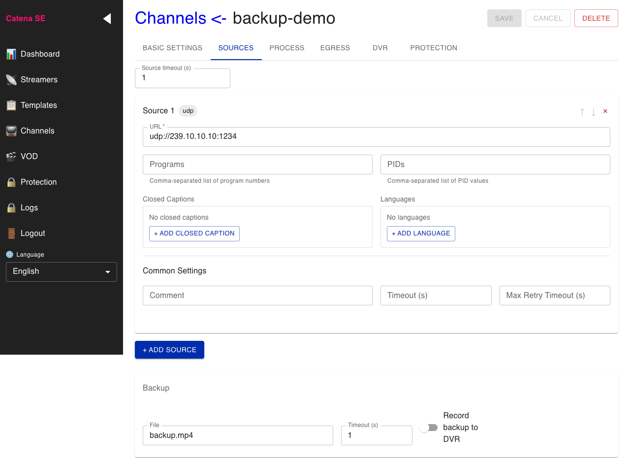
Task: Click ADD CLOSED CAPTION
Action: tap(194, 233)
